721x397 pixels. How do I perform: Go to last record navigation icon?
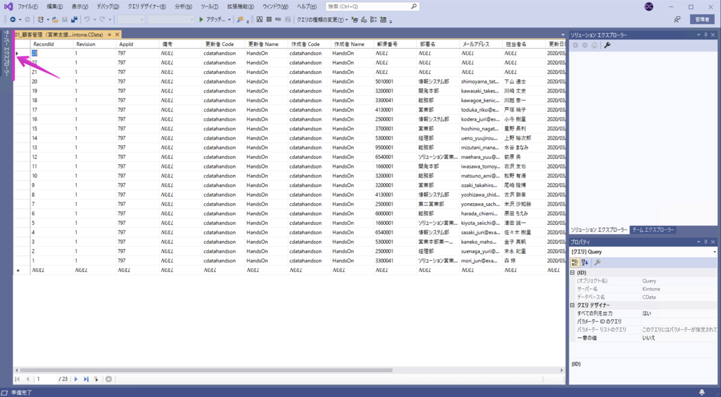86,379
